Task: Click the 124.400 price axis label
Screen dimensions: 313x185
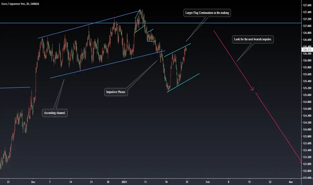Action: (307, 116)
